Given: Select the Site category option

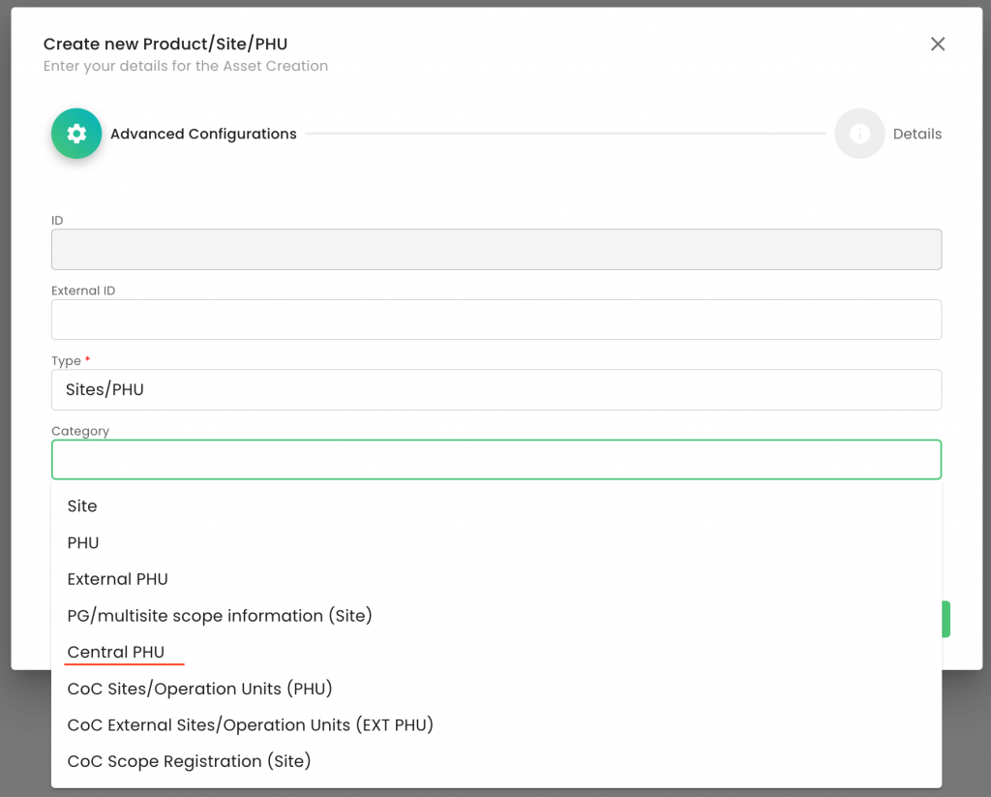Looking at the screenshot, I should (x=82, y=506).
